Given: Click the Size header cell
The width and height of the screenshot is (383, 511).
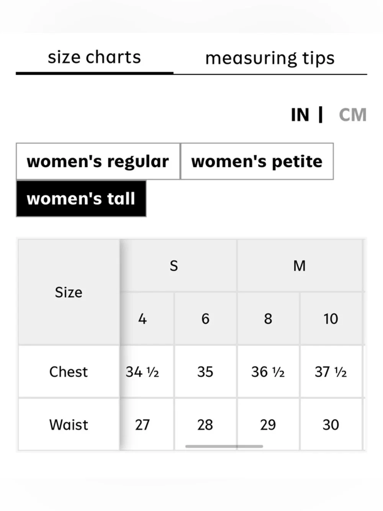Looking at the screenshot, I should (x=68, y=292).
